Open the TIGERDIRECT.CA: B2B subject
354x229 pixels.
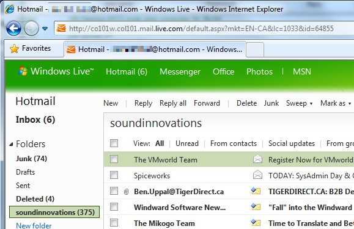click(x=311, y=192)
